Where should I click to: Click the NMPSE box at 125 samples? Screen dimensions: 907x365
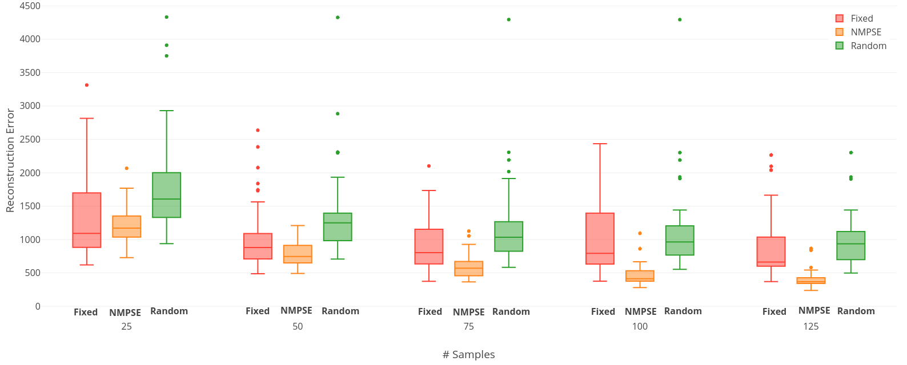811,281
